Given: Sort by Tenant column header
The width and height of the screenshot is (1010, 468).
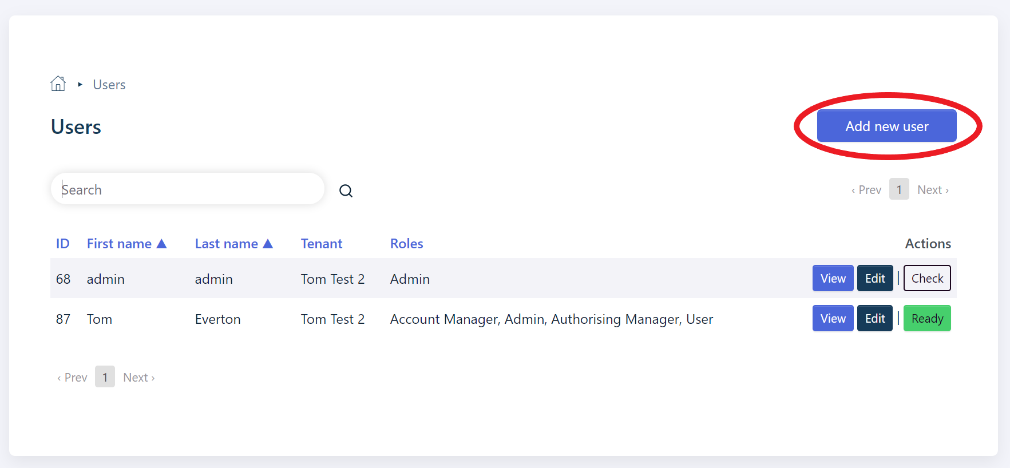Looking at the screenshot, I should 322,244.
